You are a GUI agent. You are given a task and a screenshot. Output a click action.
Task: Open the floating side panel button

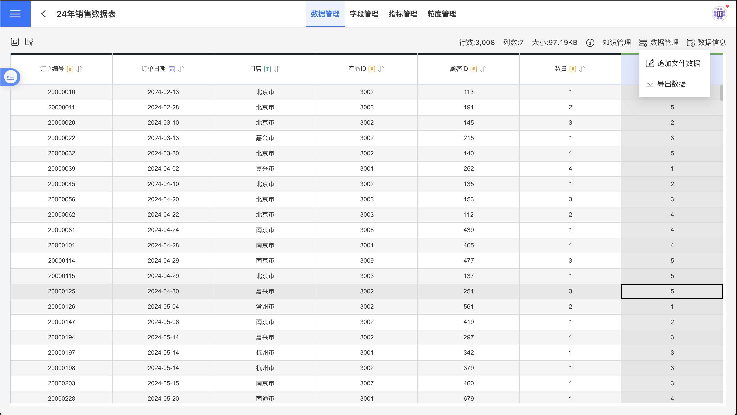point(11,77)
